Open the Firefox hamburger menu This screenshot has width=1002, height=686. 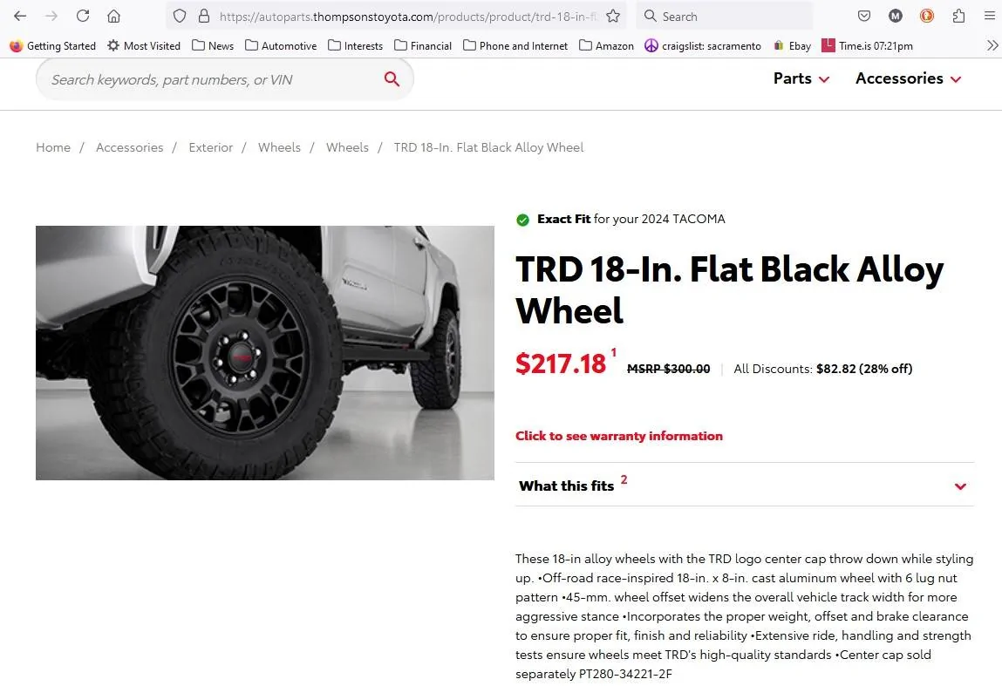click(x=989, y=16)
